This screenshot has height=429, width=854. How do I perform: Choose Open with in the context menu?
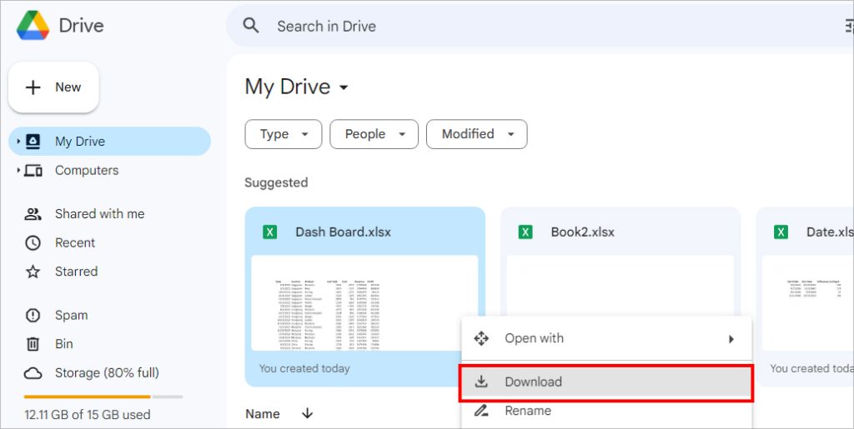tap(607, 339)
